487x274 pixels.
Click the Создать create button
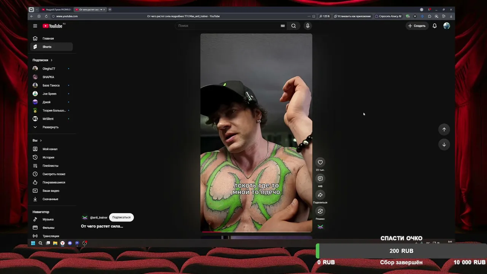click(x=417, y=26)
